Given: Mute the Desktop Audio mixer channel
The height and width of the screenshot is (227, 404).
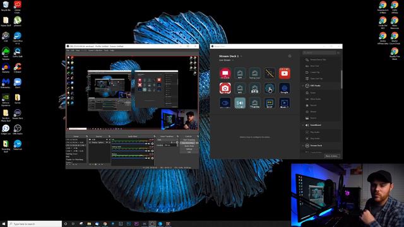Looking at the screenshot, I should [149, 151].
